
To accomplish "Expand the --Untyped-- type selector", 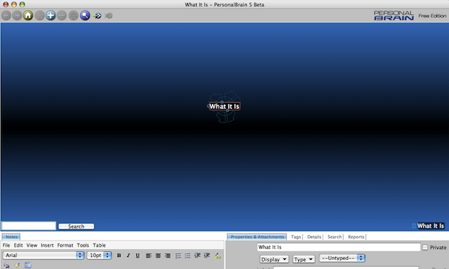I will (x=342, y=258).
